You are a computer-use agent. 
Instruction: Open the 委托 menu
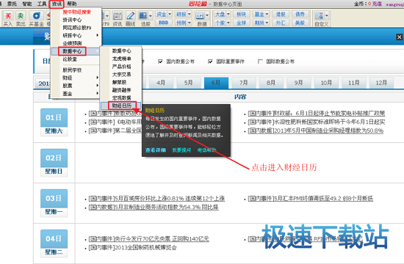[12, 4]
